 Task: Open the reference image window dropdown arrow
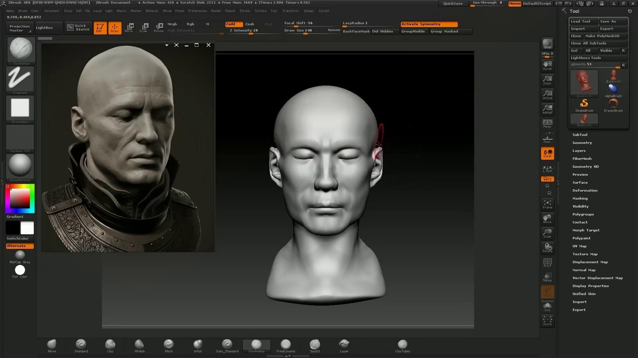click(167, 45)
